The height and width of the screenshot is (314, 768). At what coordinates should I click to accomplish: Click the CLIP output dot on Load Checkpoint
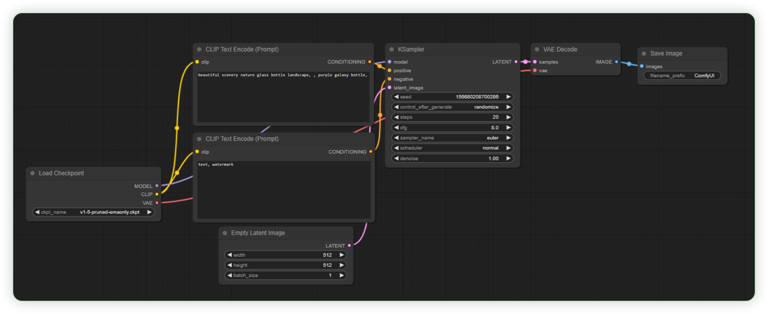[x=157, y=194]
